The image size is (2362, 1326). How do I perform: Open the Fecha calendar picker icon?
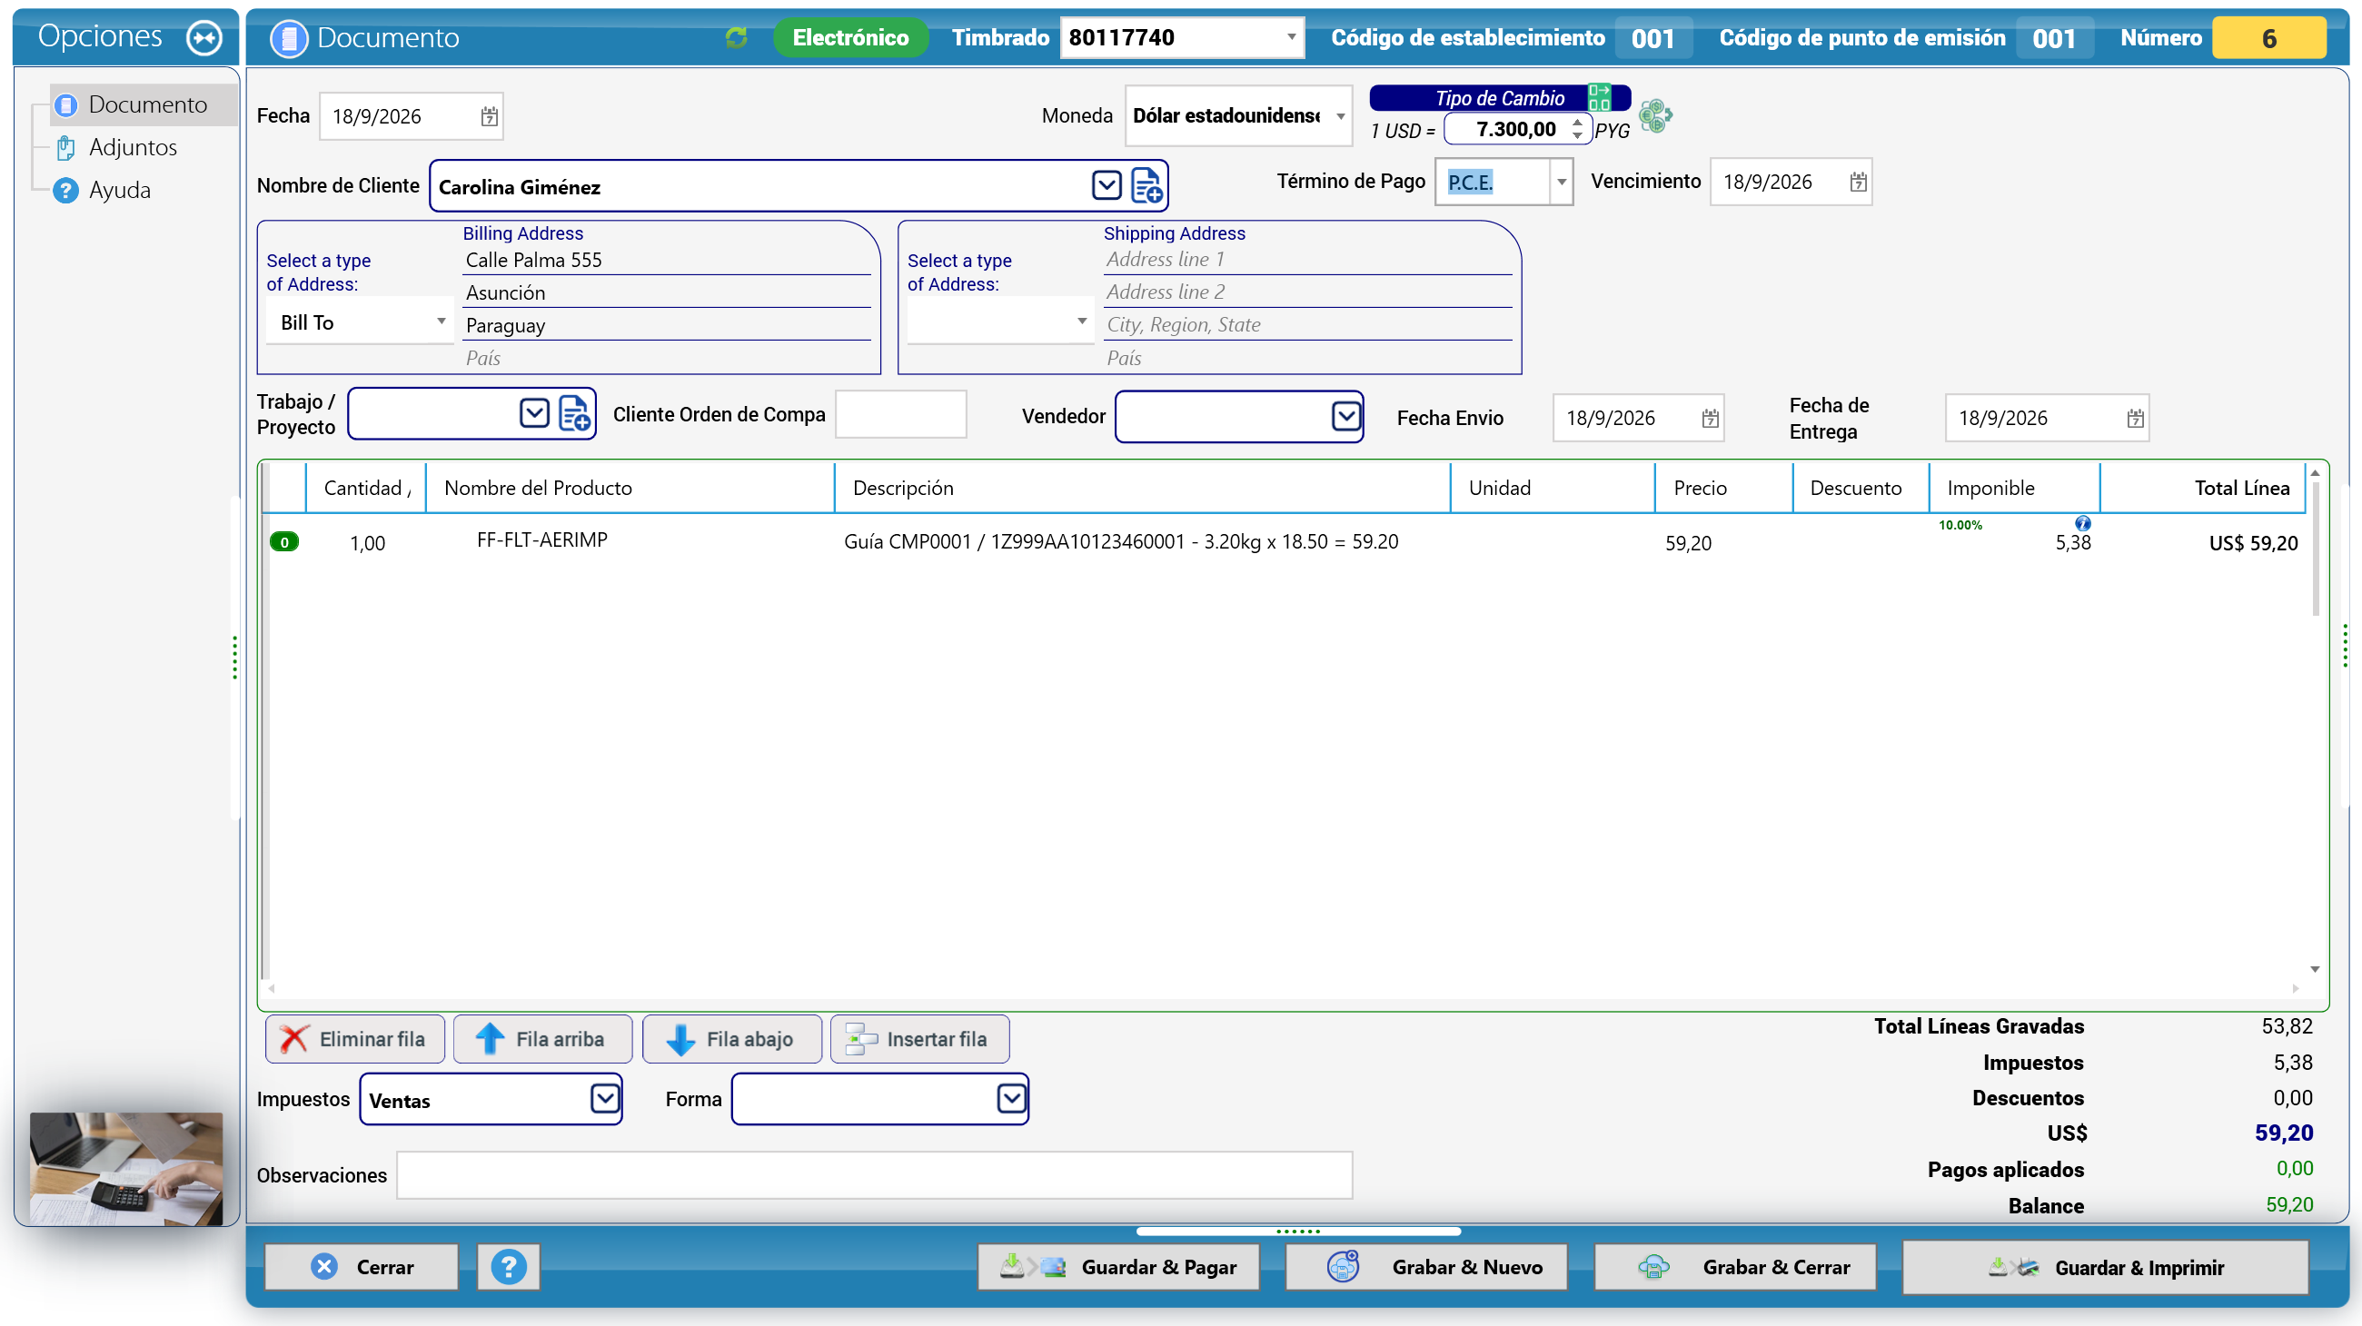point(489,116)
